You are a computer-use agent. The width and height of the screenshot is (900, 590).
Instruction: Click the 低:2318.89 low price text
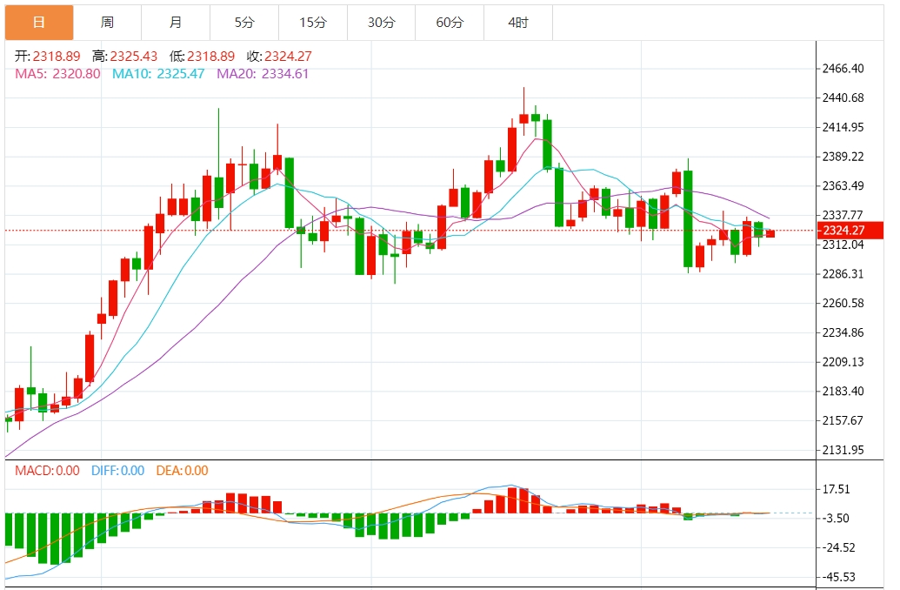coord(202,57)
